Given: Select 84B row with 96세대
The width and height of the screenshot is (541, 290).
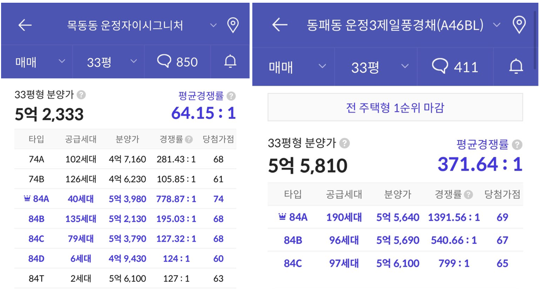Looking at the screenshot, I should click(x=395, y=240).
